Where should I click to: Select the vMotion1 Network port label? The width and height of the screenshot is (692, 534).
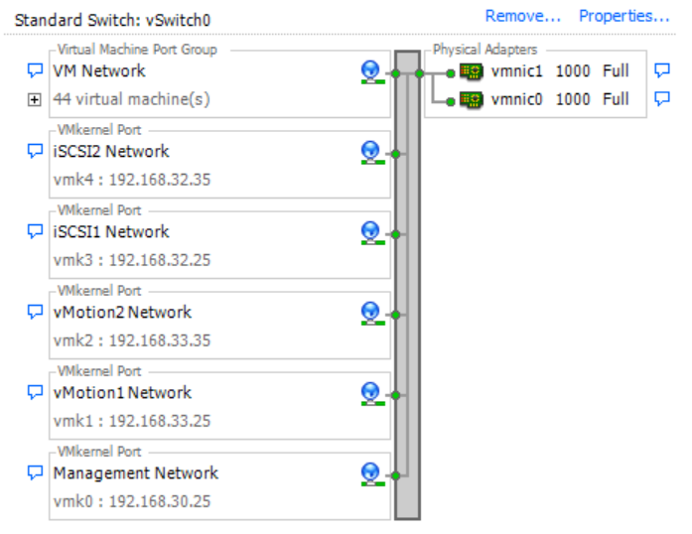[x=122, y=392]
